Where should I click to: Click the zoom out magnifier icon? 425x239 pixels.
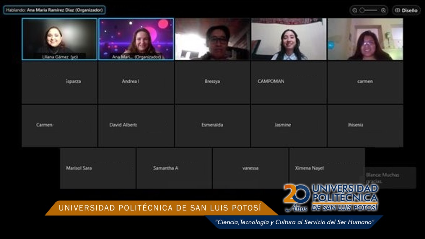[x=355, y=10]
